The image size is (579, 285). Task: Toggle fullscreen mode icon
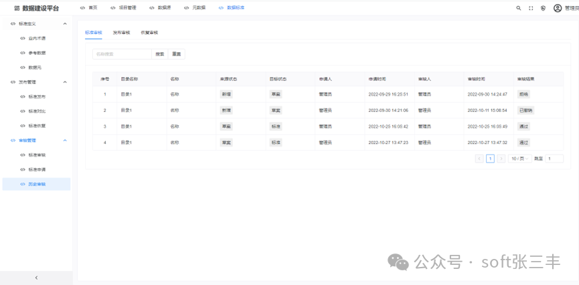[x=531, y=8]
